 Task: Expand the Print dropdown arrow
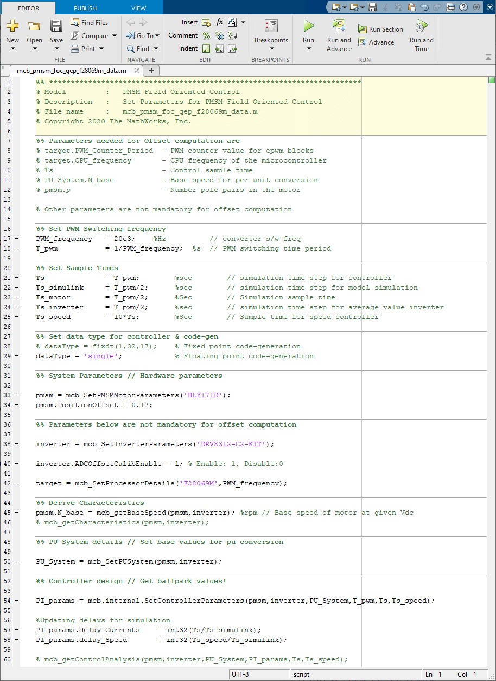pyautogui.click(x=101, y=49)
